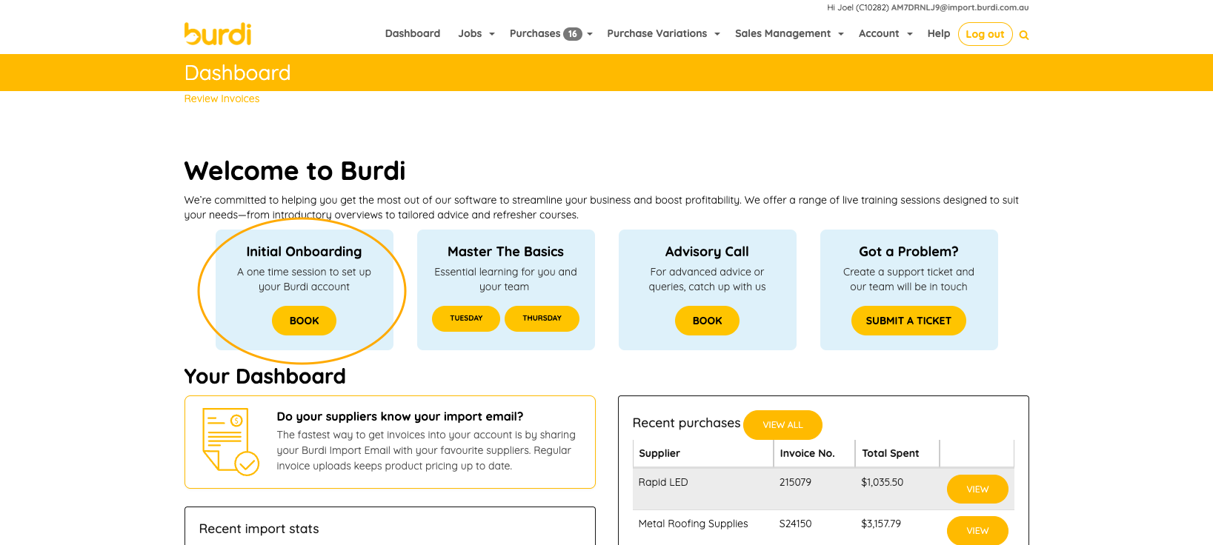View the Metal Roofing Supplies invoice

point(977,530)
